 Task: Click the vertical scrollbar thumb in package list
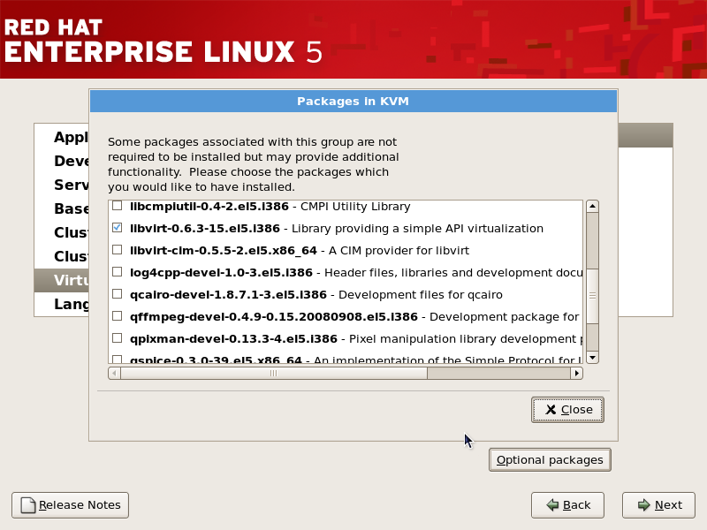pyautogui.click(x=592, y=296)
